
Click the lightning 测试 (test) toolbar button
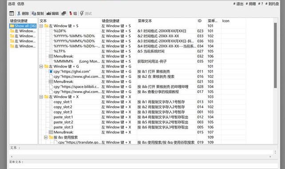click(86, 13)
